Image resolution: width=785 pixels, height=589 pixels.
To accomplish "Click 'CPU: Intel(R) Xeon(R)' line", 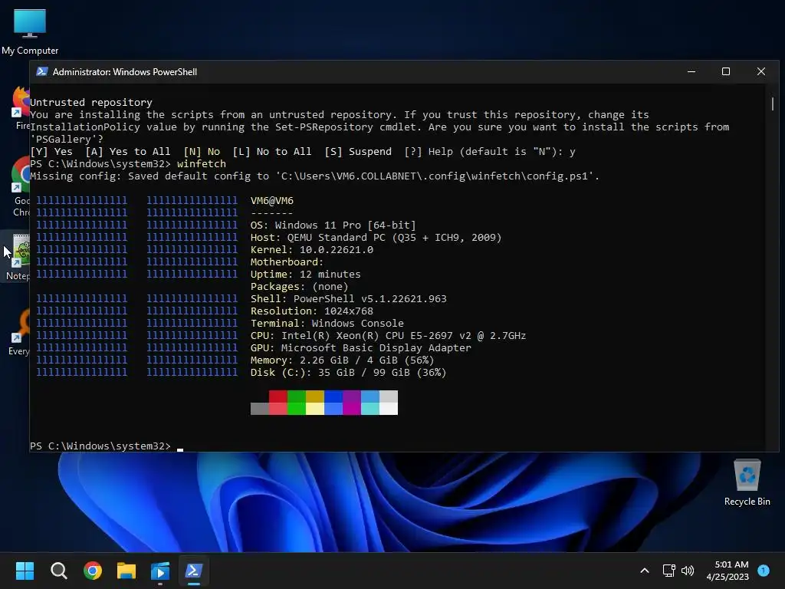I will tap(388, 336).
